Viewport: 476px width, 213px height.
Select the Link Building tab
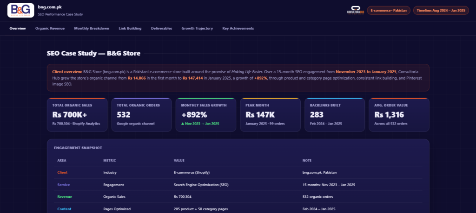(130, 28)
